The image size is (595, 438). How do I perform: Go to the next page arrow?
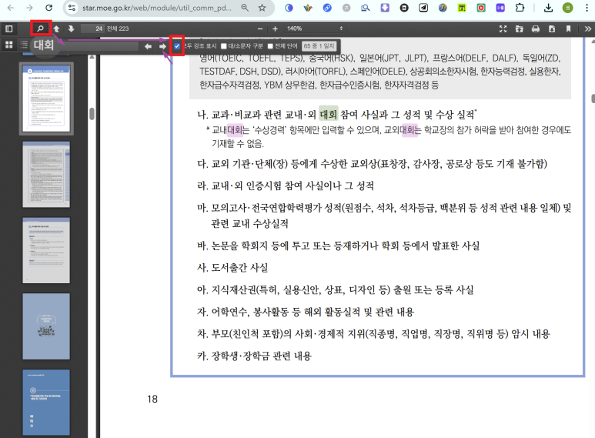pyautogui.click(x=71, y=28)
